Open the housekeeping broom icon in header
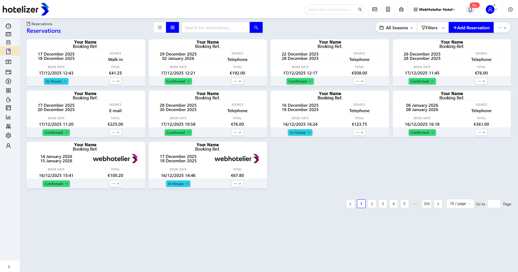 pos(401,9)
